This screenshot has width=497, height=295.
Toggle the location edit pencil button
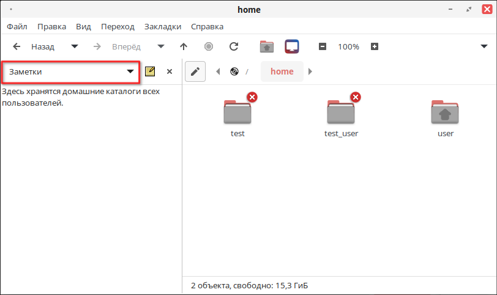tap(195, 71)
